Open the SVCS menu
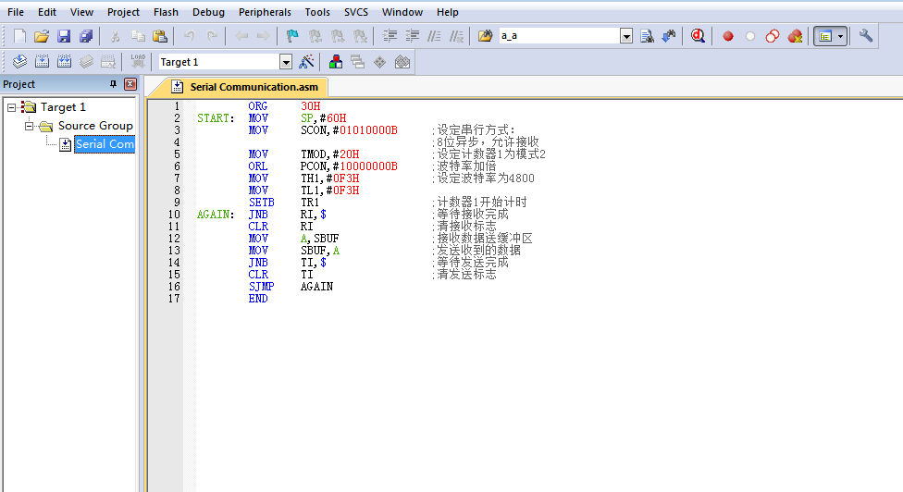The height and width of the screenshot is (492, 903). (356, 12)
